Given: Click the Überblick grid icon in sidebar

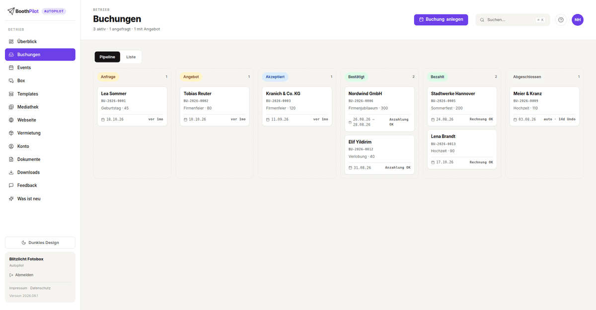Looking at the screenshot, I should (x=11, y=42).
